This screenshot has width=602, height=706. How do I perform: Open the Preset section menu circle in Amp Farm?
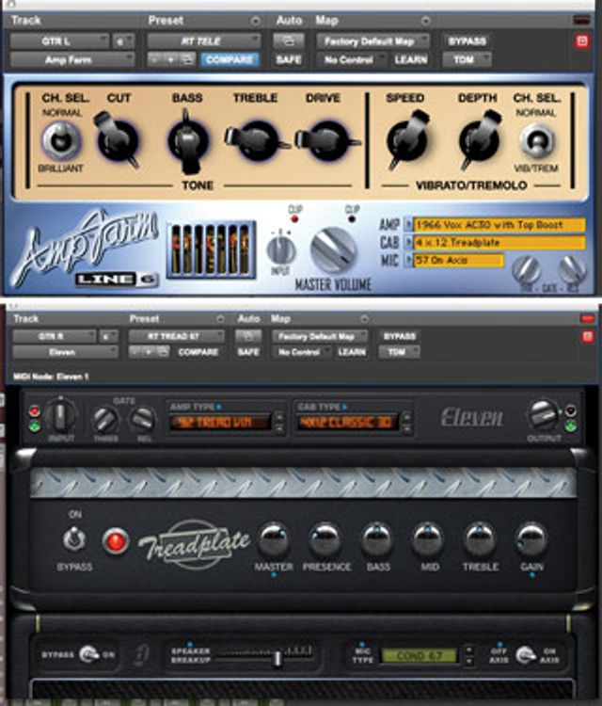256,21
